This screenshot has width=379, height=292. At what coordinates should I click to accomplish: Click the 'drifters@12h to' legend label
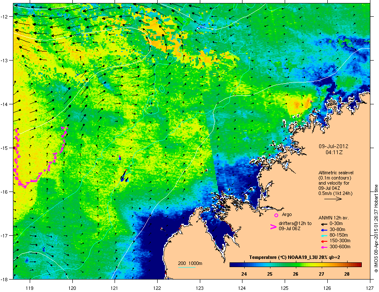click(295, 224)
